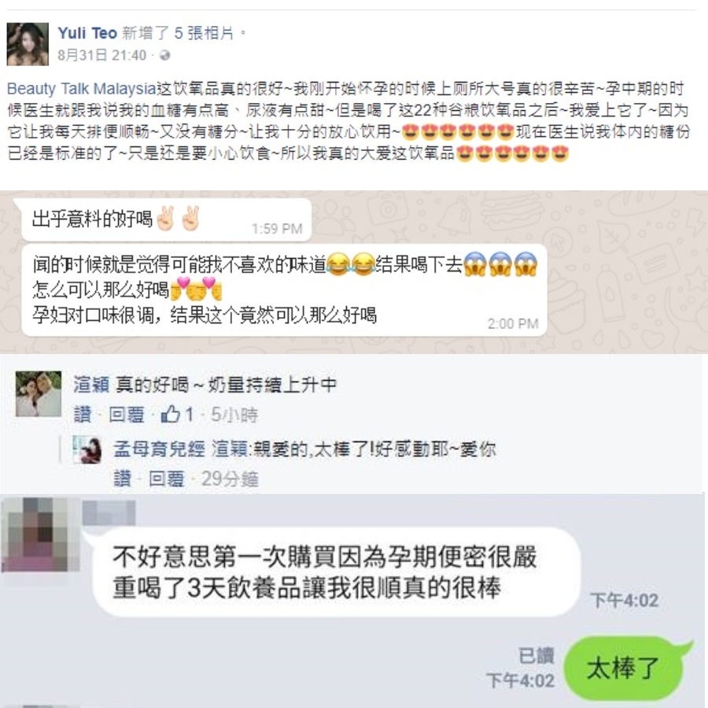Screen dimensions: 708x708
Task: Click the 29分鐘 reply timestamp
Action: pos(230,478)
